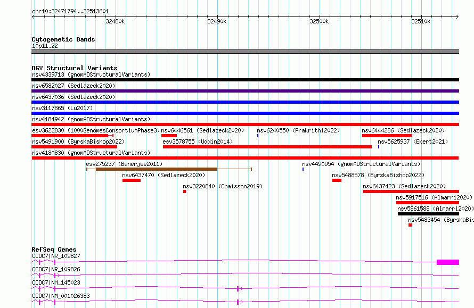Click the purple bar under nsv6582027
Image resolution: width=474 pixels, height=308 pixels.
tap(245, 91)
